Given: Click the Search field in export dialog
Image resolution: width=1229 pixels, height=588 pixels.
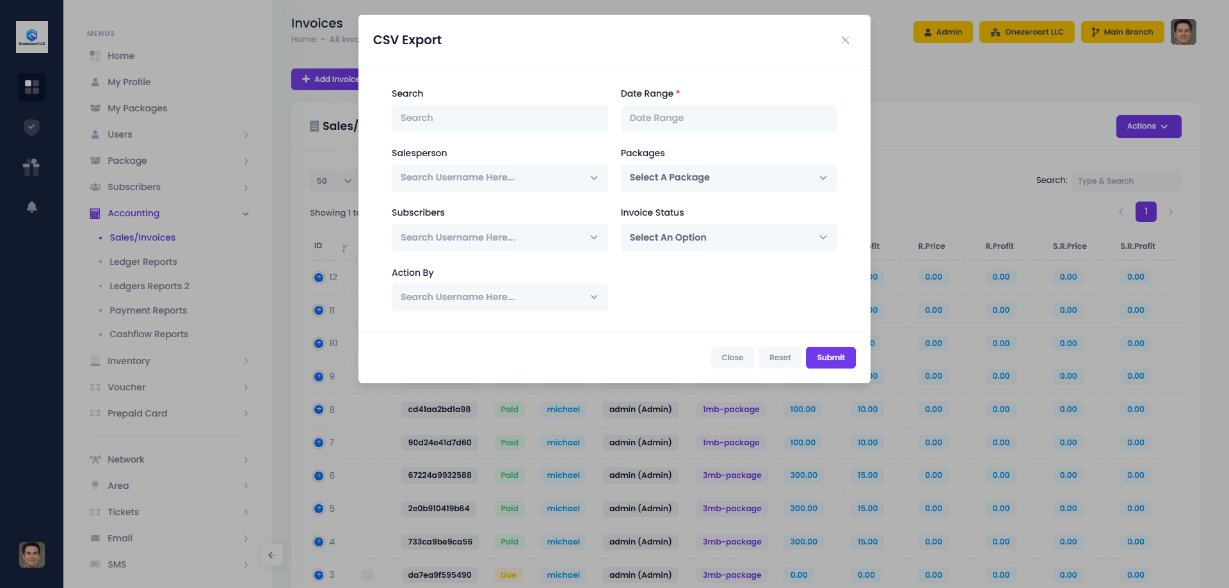Looking at the screenshot, I should tap(499, 118).
